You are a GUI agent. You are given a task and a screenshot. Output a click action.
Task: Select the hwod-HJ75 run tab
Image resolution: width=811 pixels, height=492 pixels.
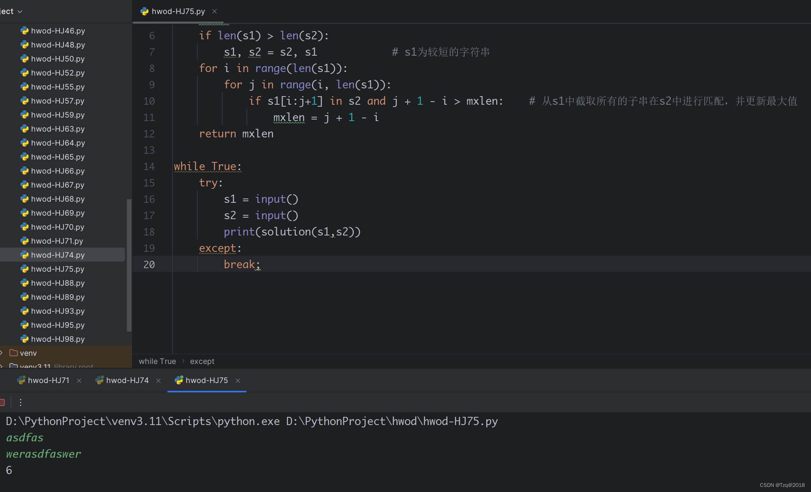click(207, 380)
